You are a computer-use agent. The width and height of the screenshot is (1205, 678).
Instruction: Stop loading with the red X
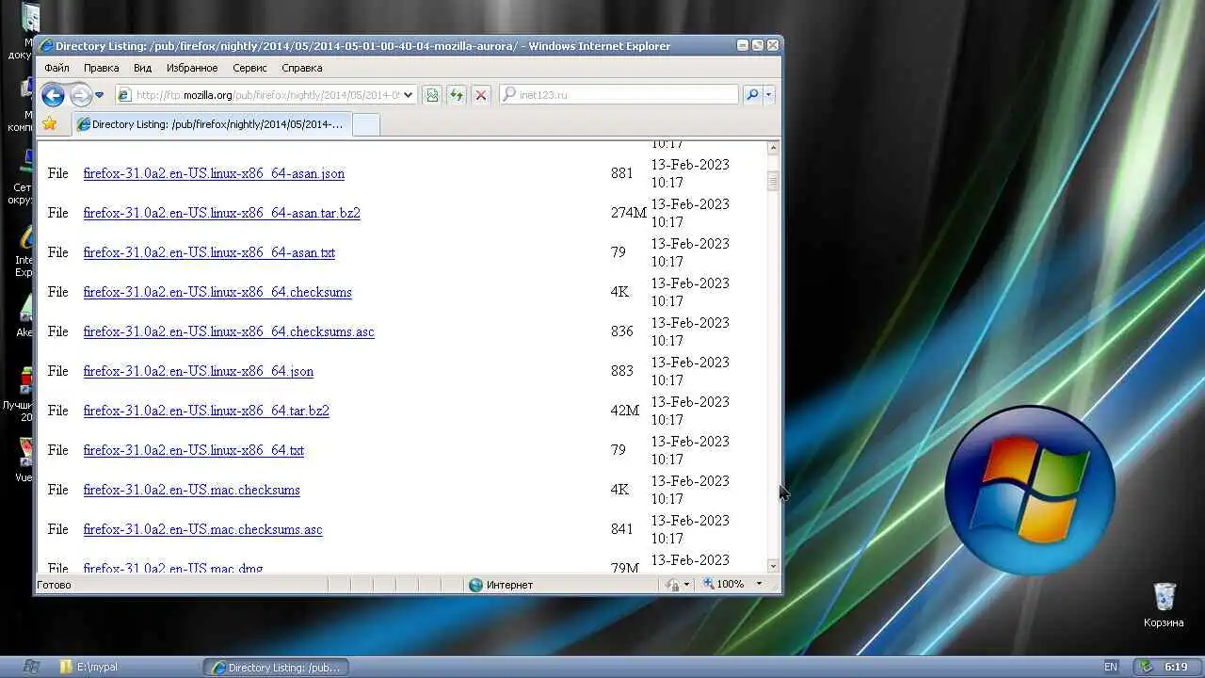pos(481,95)
